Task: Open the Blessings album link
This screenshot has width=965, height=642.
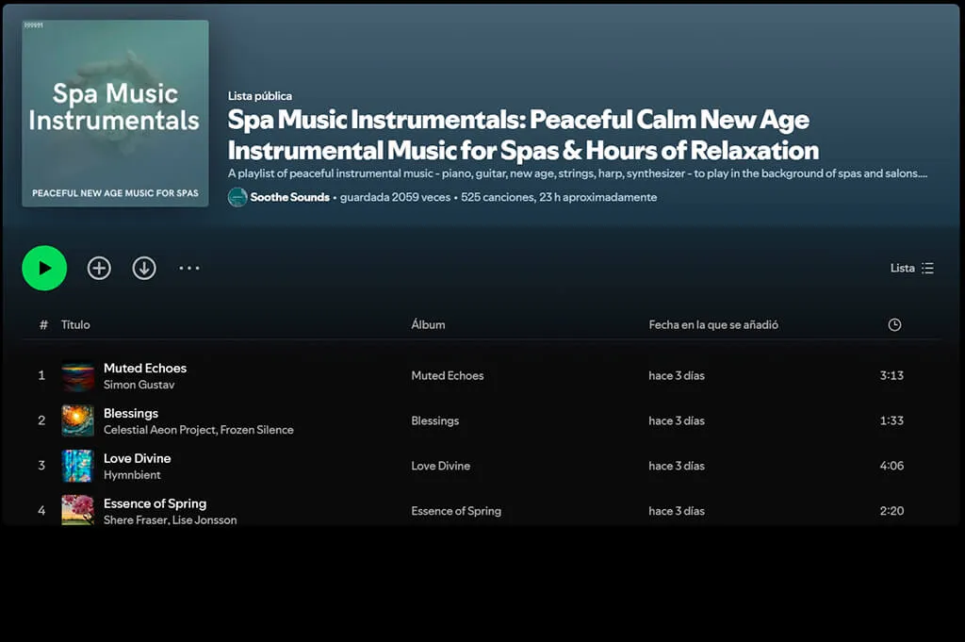Action: [435, 421]
